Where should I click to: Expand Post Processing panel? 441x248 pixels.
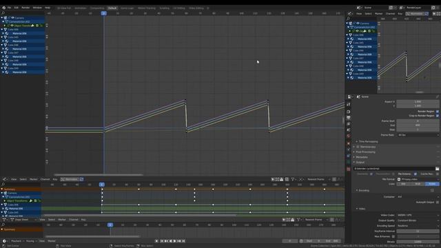click(x=365, y=152)
